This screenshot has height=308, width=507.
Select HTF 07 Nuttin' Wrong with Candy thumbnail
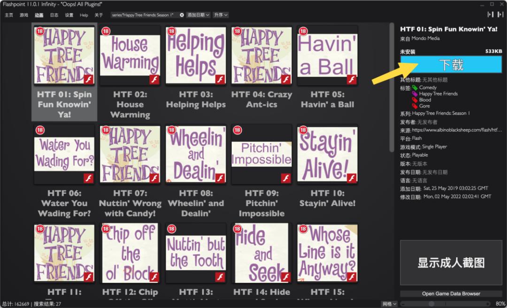(130, 154)
